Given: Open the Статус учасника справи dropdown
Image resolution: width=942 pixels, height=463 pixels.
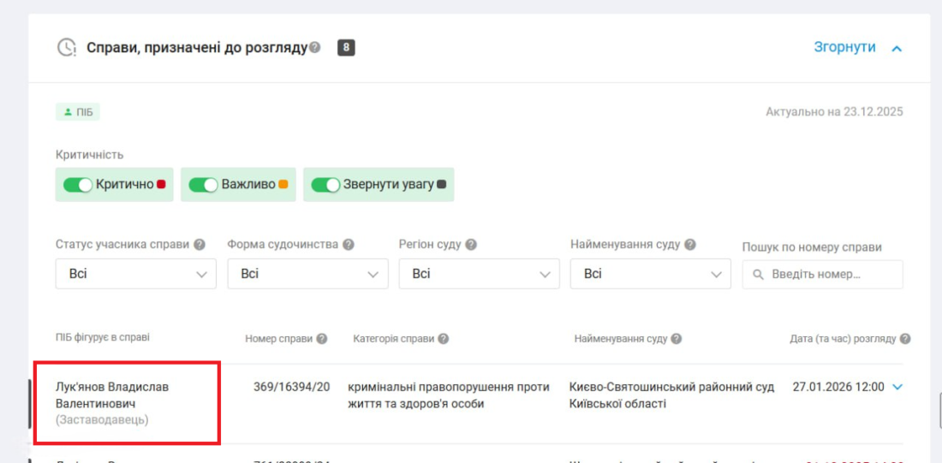Looking at the screenshot, I should (136, 274).
